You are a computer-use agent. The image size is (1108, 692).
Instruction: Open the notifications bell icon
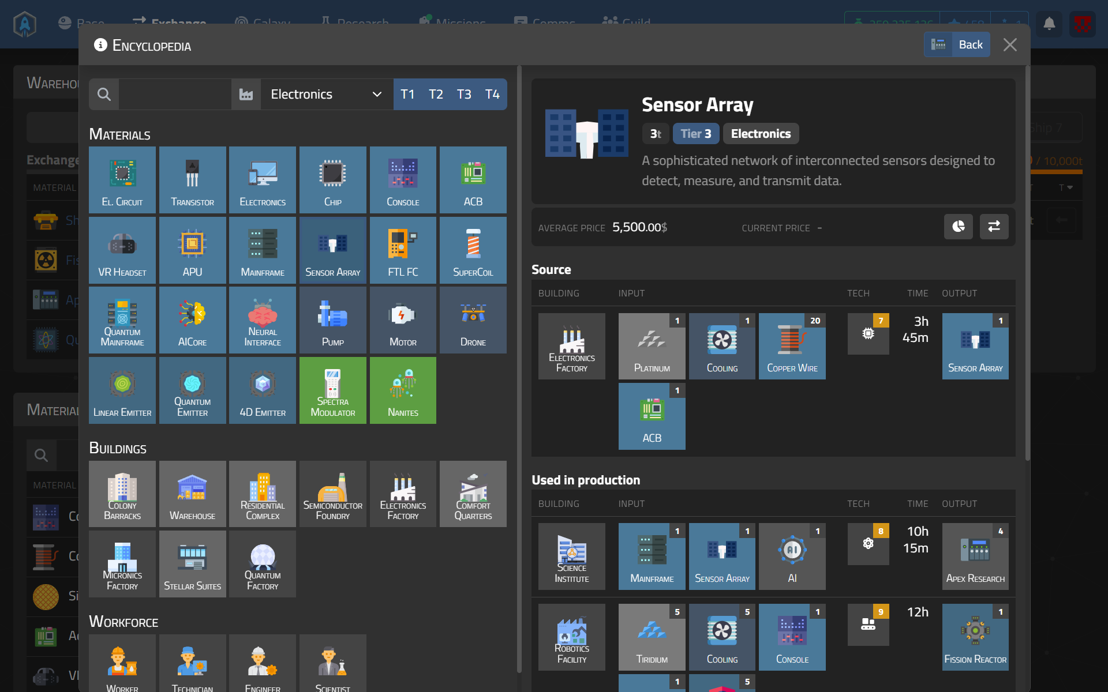pyautogui.click(x=1049, y=24)
